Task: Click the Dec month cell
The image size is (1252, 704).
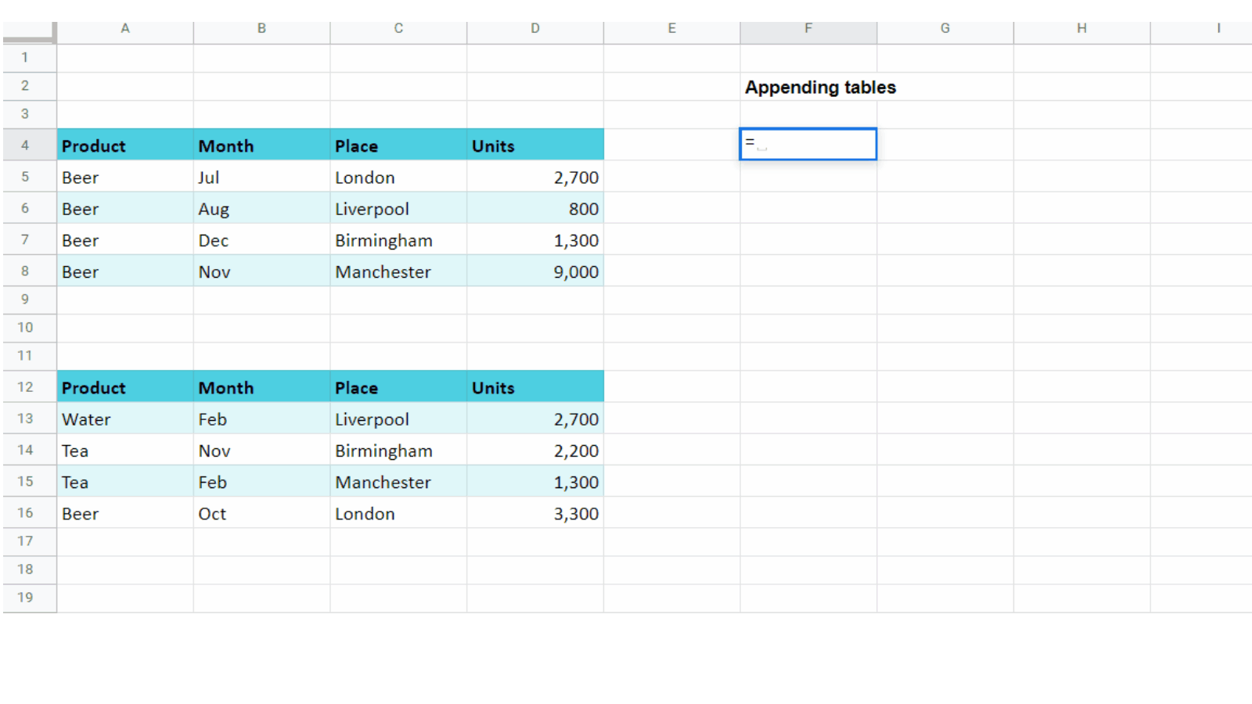Action: (x=261, y=241)
